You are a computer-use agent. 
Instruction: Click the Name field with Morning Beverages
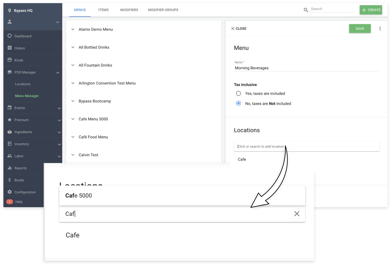306,68
